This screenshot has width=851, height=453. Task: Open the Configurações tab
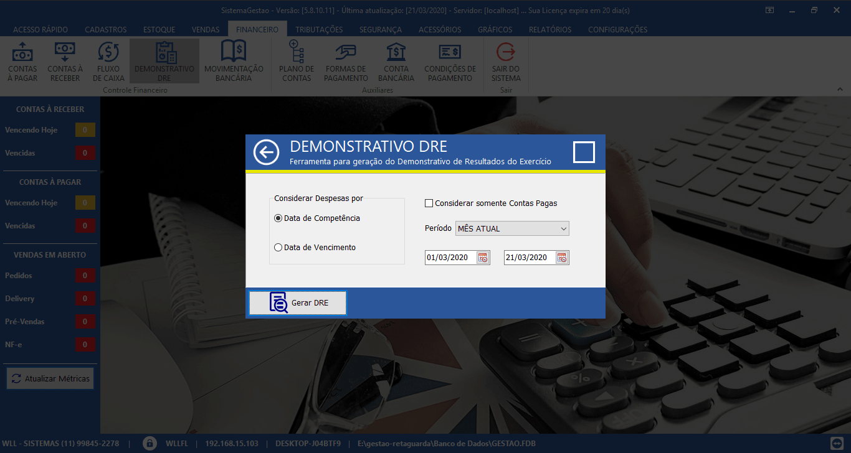pos(618,29)
